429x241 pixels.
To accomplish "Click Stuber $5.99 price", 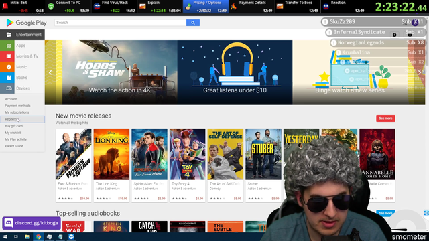I will [275, 199].
